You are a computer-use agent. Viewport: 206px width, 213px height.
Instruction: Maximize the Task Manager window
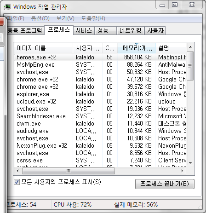tap(175, 5)
